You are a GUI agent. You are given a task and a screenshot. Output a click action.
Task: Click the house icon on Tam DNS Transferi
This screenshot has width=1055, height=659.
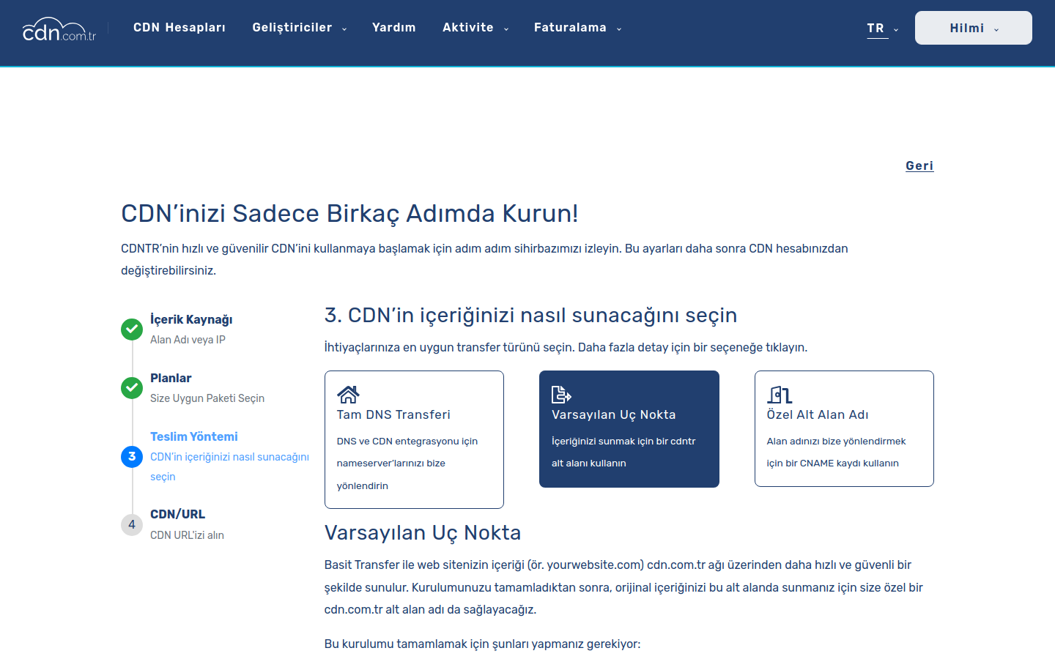click(348, 395)
